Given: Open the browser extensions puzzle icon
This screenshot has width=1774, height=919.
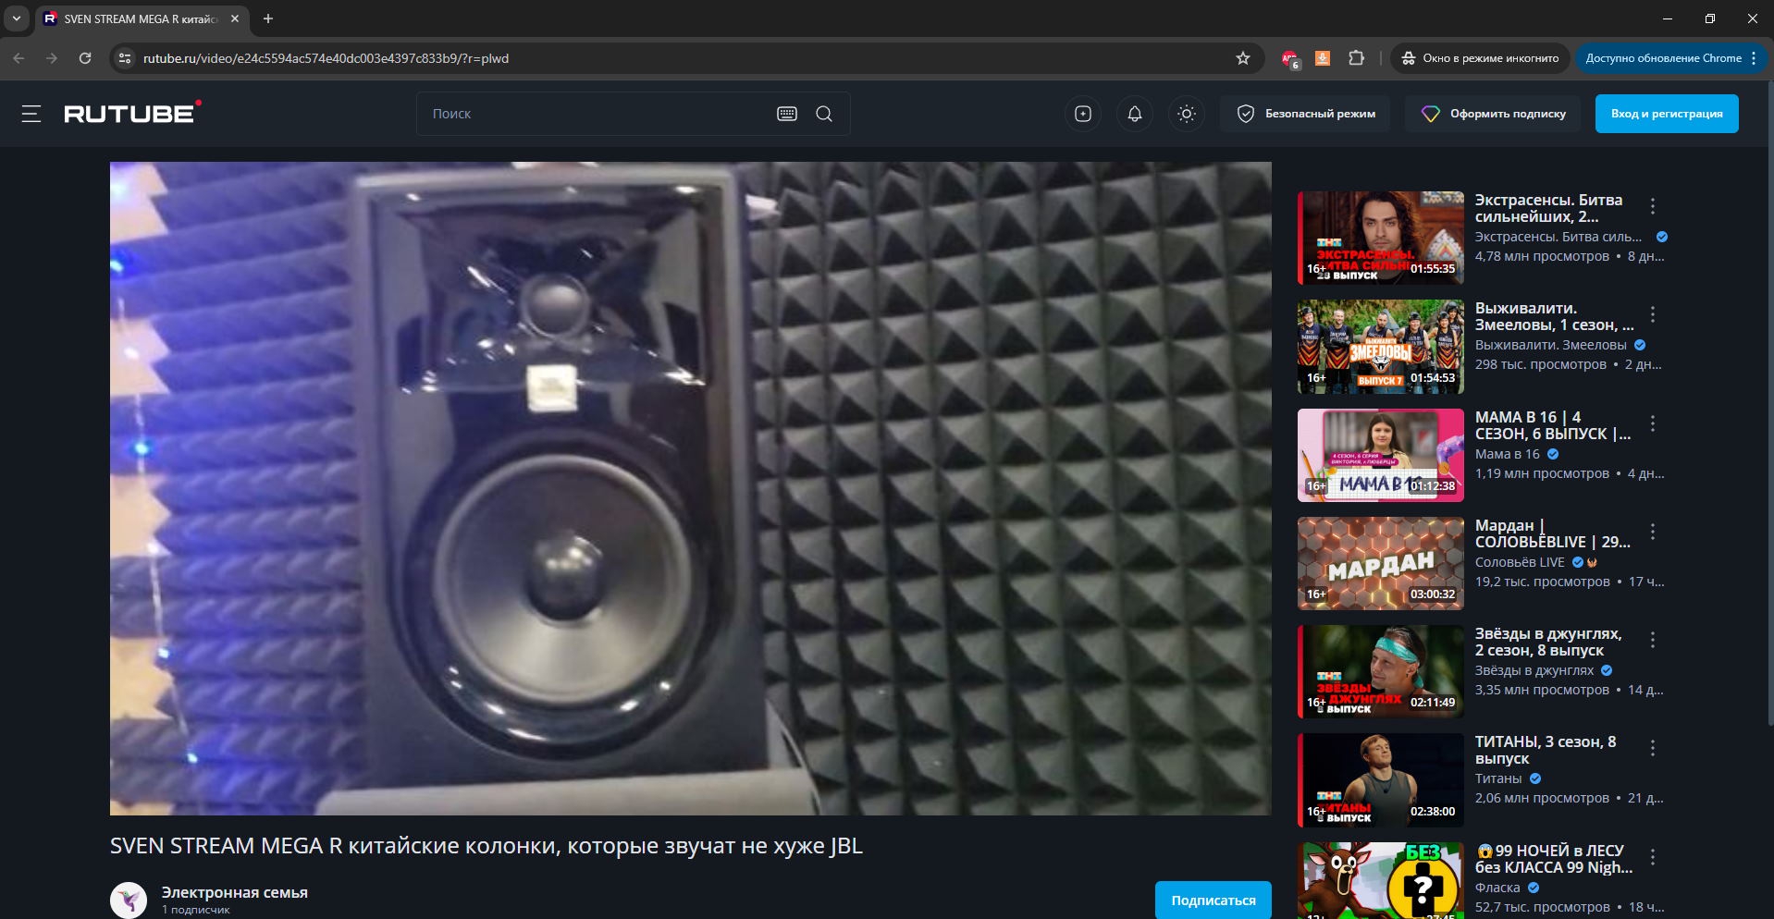Looking at the screenshot, I should [1356, 58].
